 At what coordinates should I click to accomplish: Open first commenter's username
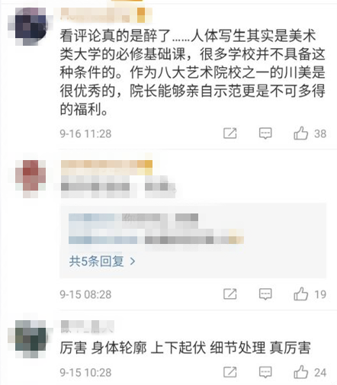[x=107, y=15]
